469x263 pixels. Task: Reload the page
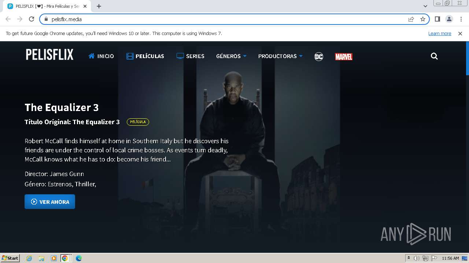[32, 19]
